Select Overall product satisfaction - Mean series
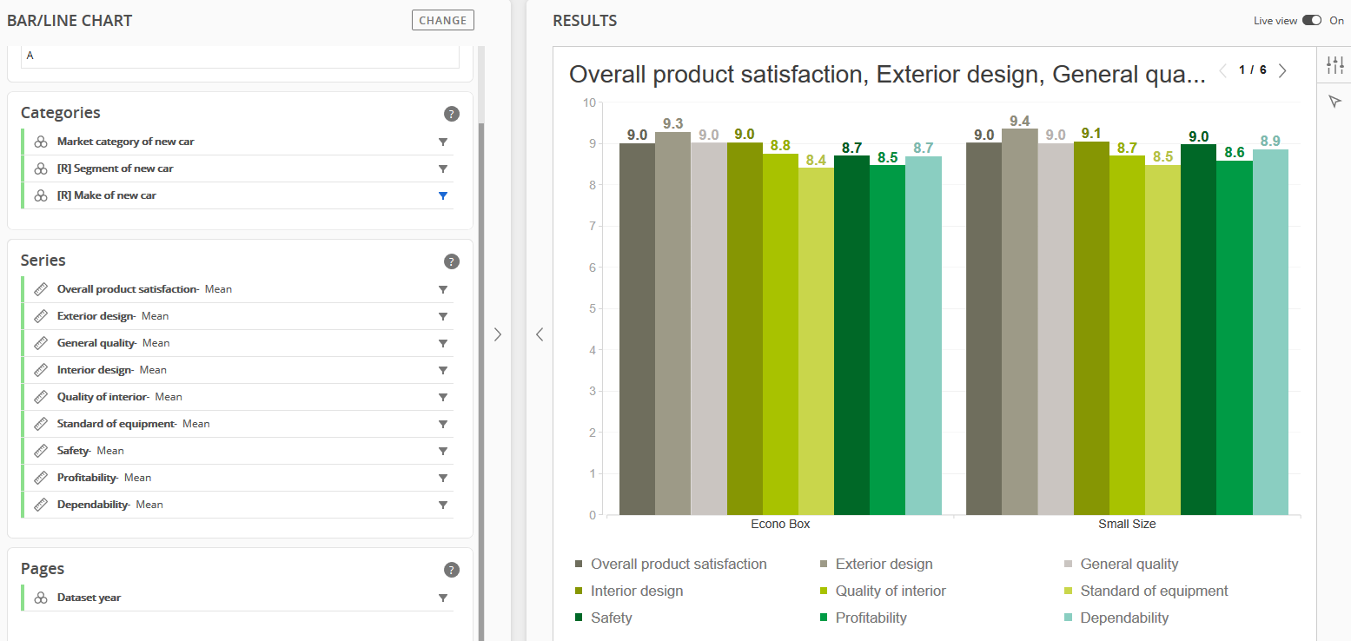 237,289
